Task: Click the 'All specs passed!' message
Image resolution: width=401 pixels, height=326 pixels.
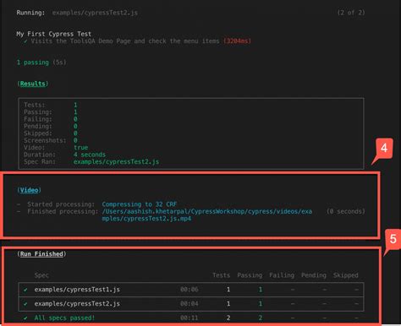Action: click(x=64, y=318)
